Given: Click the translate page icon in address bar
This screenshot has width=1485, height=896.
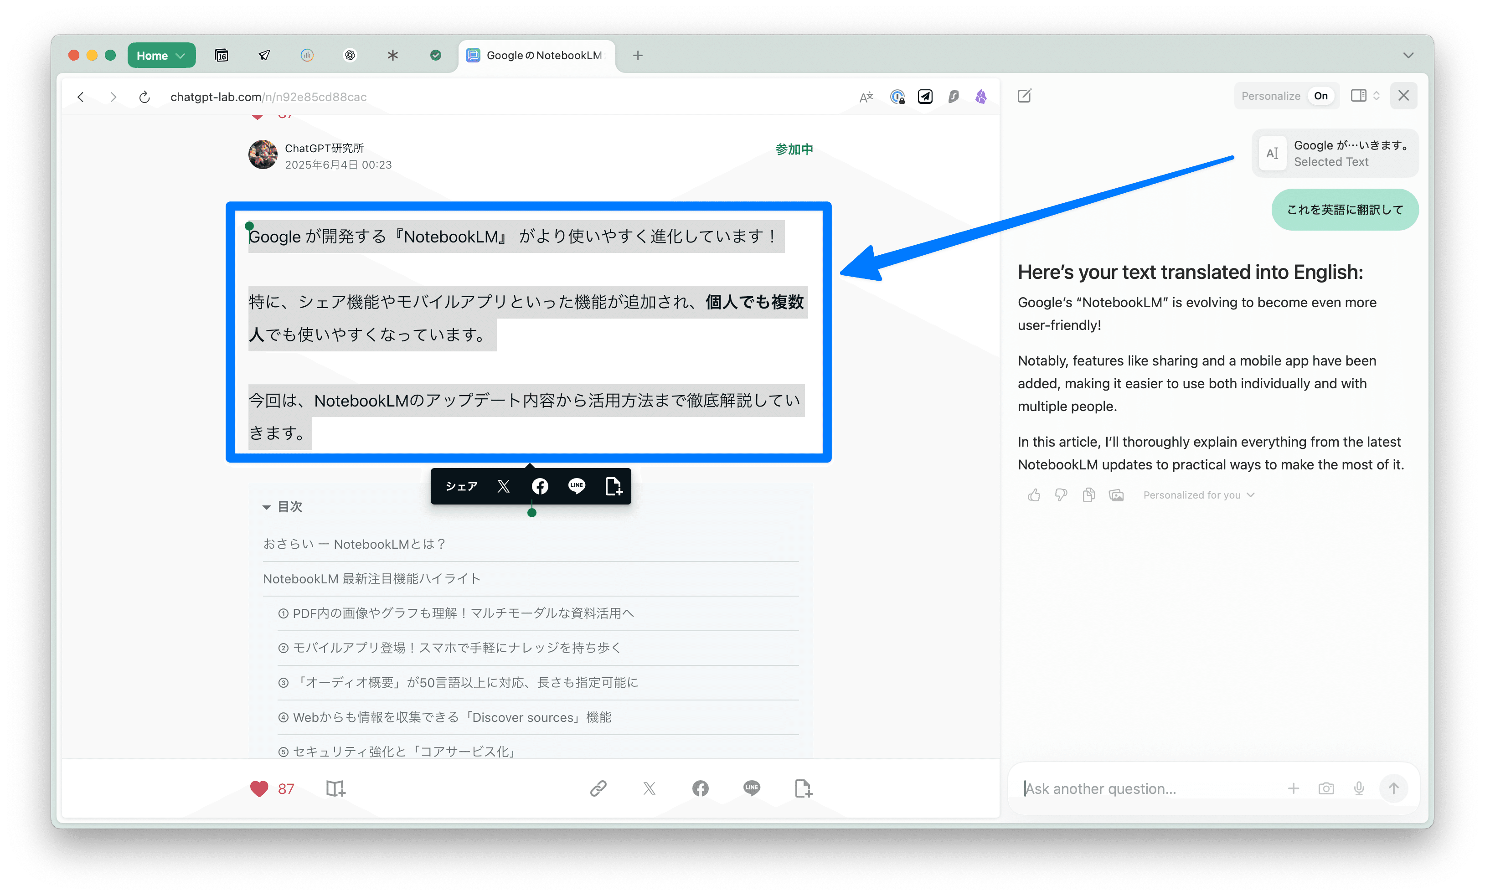Looking at the screenshot, I should [x=866, y=97].
